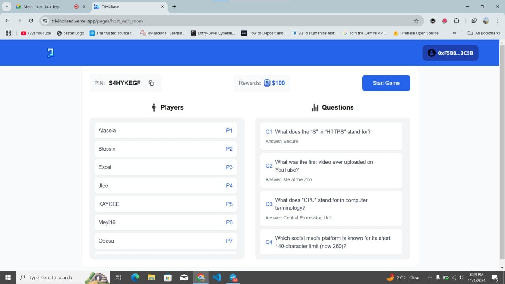Reload the page with refresh icon

[31, 21]
